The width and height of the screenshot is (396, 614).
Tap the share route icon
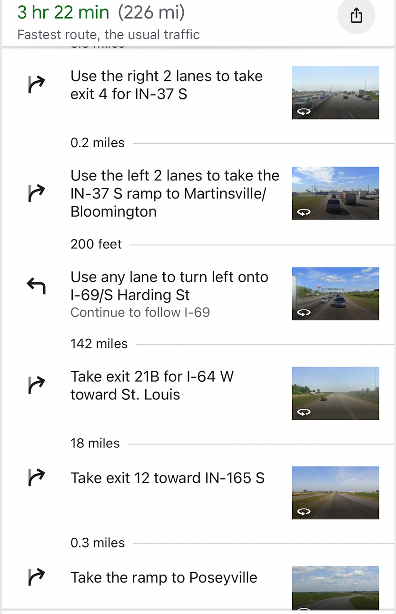pos(356,16)
